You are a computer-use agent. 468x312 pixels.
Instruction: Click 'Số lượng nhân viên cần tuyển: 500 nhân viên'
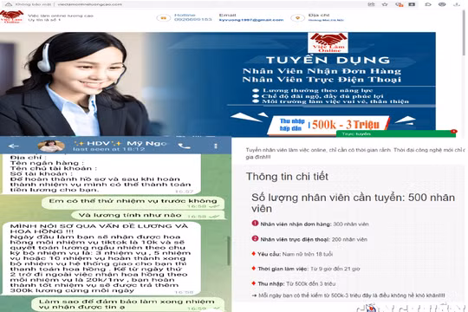pos(353,203)
